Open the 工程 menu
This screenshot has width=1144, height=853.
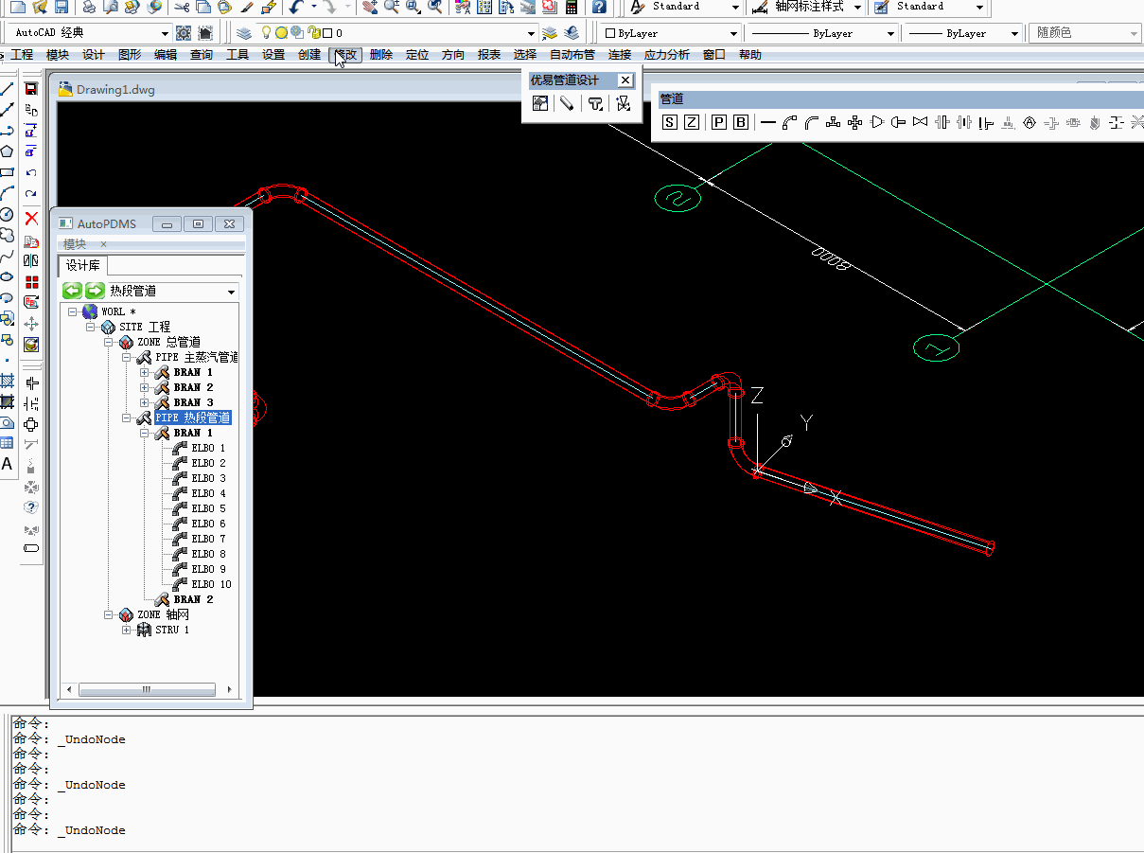[22, 55]
